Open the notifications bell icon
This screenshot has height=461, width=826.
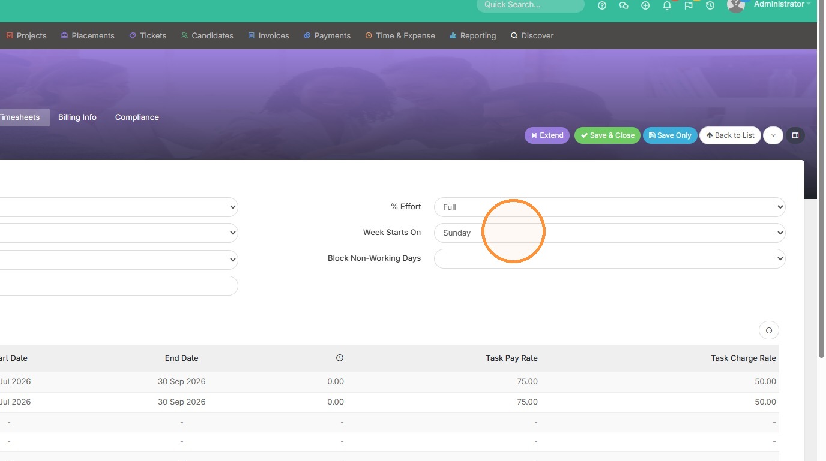(x=667, y=5)
